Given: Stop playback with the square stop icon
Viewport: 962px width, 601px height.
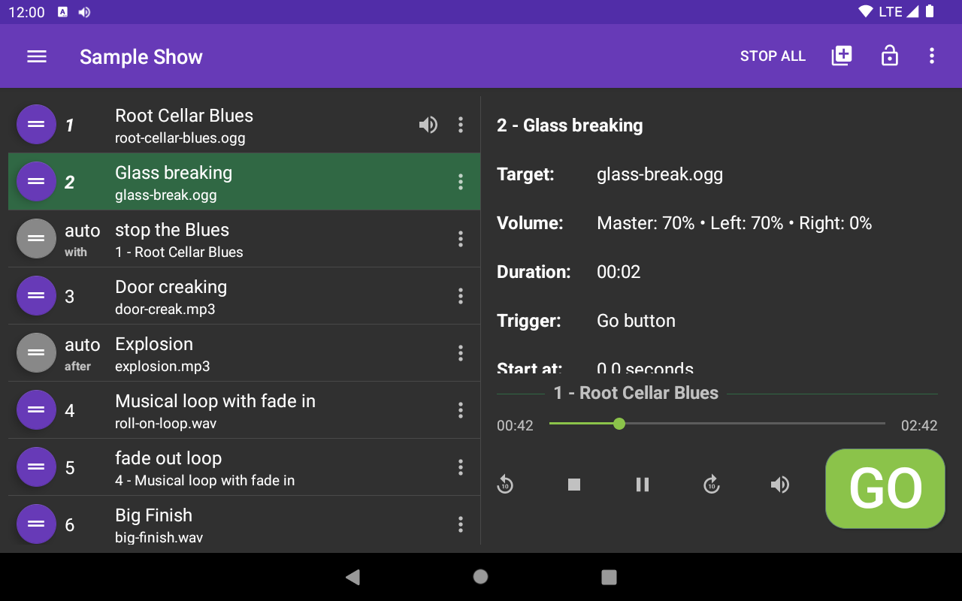Looking at the screenshot, I should (573, 485).
